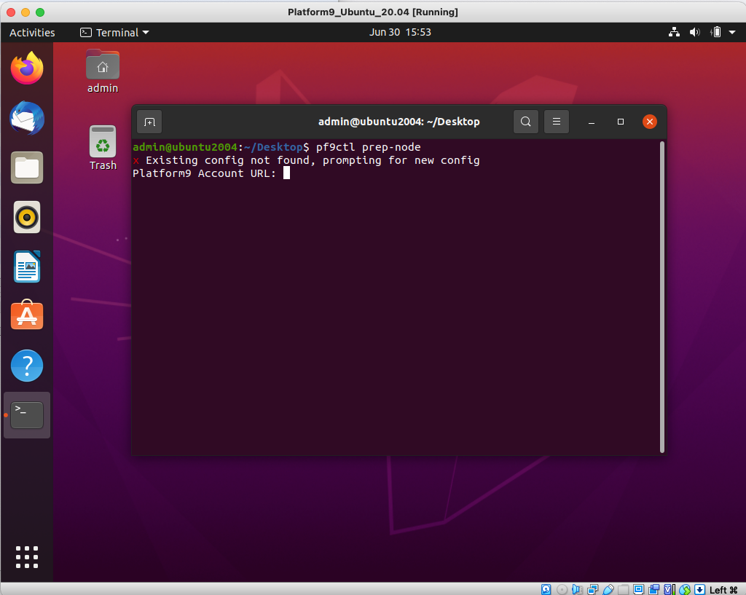Viewport: 746px width, 595px height.
Task: Click the terminal search magnifier icon
Action: [526, 122]
